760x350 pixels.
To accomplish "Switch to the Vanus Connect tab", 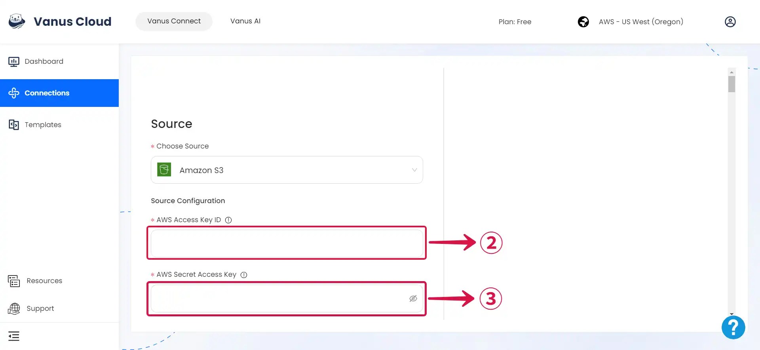I will [x=174, y=21].
